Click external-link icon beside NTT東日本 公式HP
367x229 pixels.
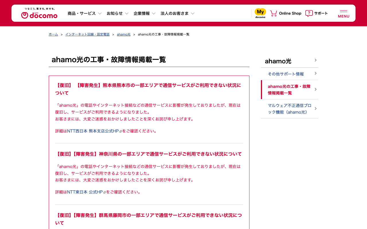105,192
